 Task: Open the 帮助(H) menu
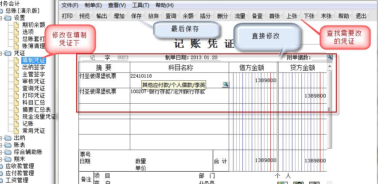pos(164,5)
